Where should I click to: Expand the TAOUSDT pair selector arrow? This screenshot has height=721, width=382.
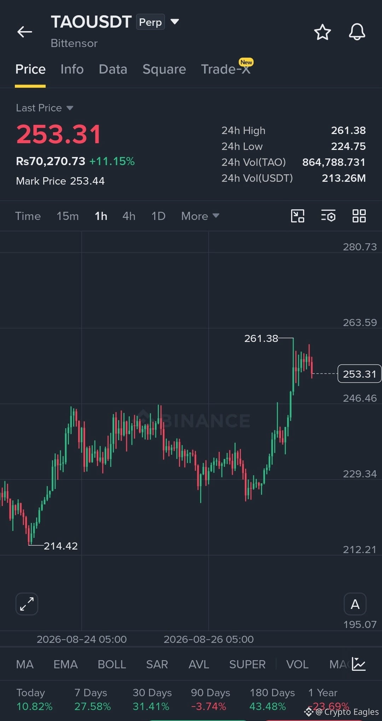tap(175, 22)
